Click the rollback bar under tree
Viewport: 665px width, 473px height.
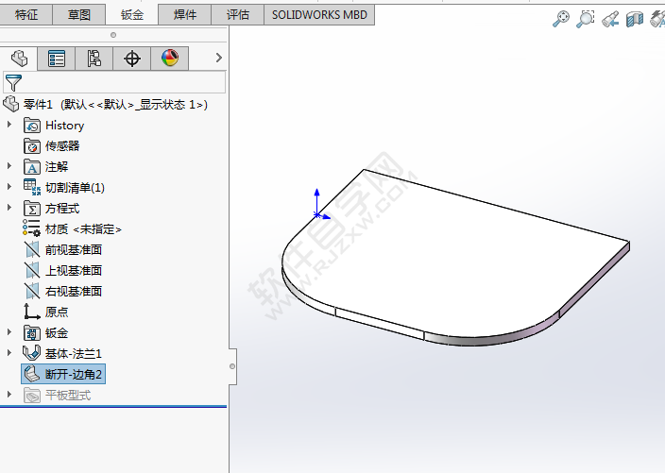113,407
